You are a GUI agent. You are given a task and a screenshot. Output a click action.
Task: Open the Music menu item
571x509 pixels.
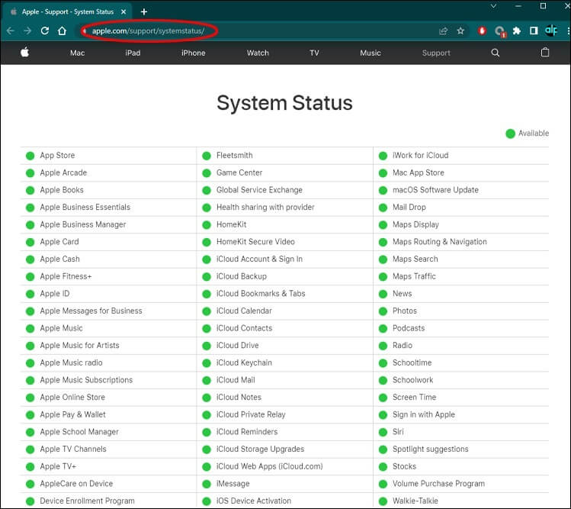coord(371,53)
